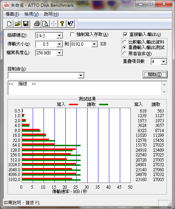The width and height of the screenshot is (175, 209).
Task: Click the 1024.0 transfer size row label
Action: (x=14, y=165)
